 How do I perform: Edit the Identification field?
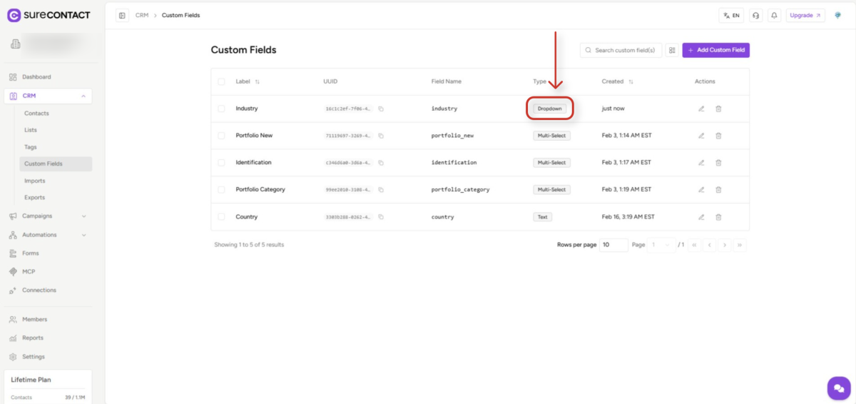(x=701, y=163)
